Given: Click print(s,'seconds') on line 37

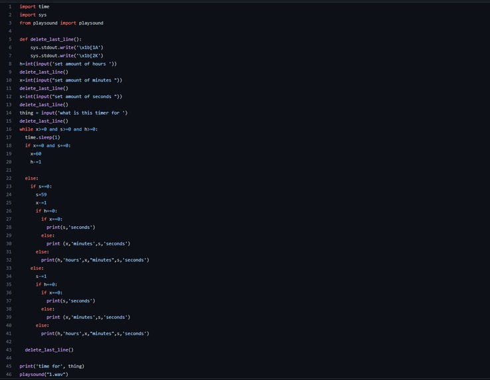Looking at the screenshot, I should (x=71, y=300).
